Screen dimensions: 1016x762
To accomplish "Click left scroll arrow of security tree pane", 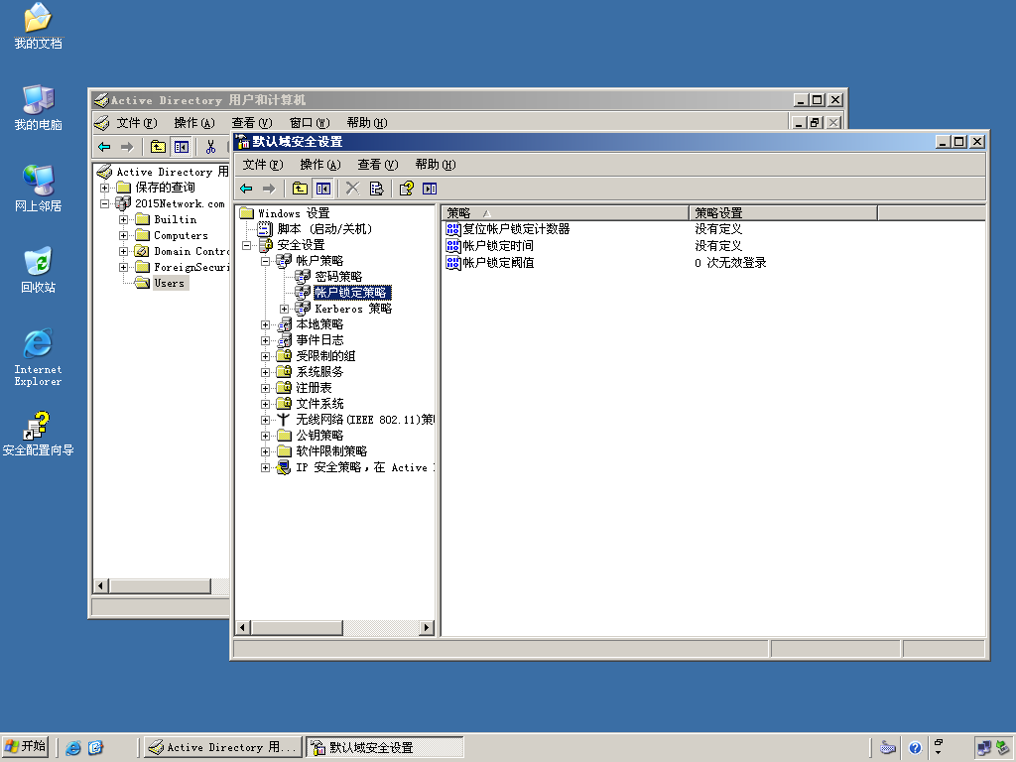I will pyautogui.click(x=243, y=627).
